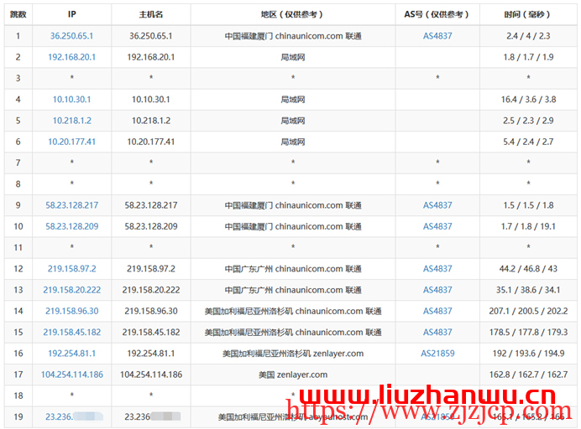The image size is (581, 429).
Task: Select hop number 17 cell
Action: [x=18, y=375]
